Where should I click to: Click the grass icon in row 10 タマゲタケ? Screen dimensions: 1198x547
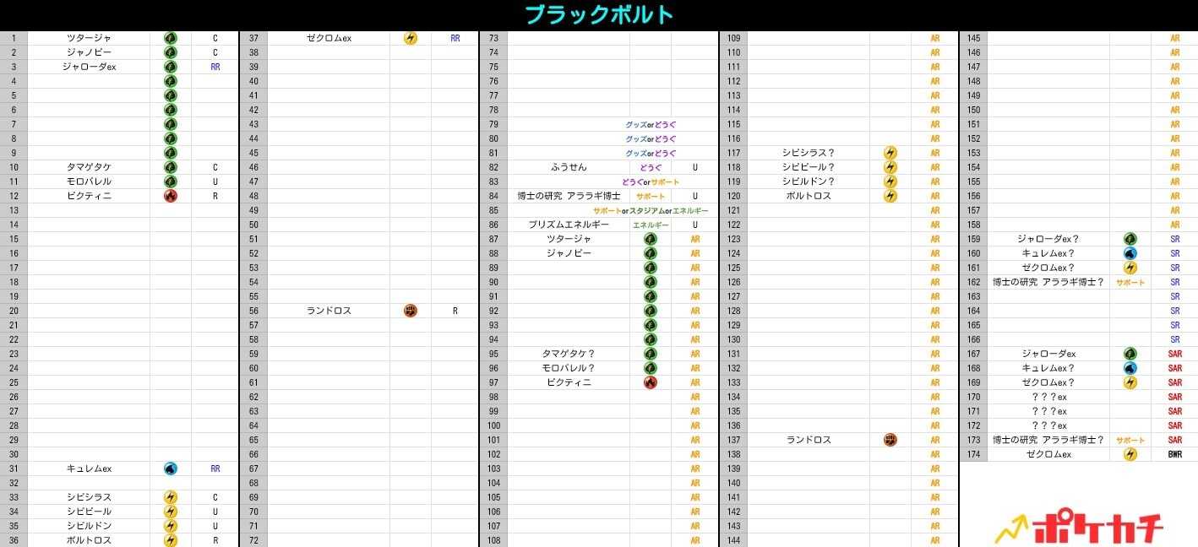(171, 167)
